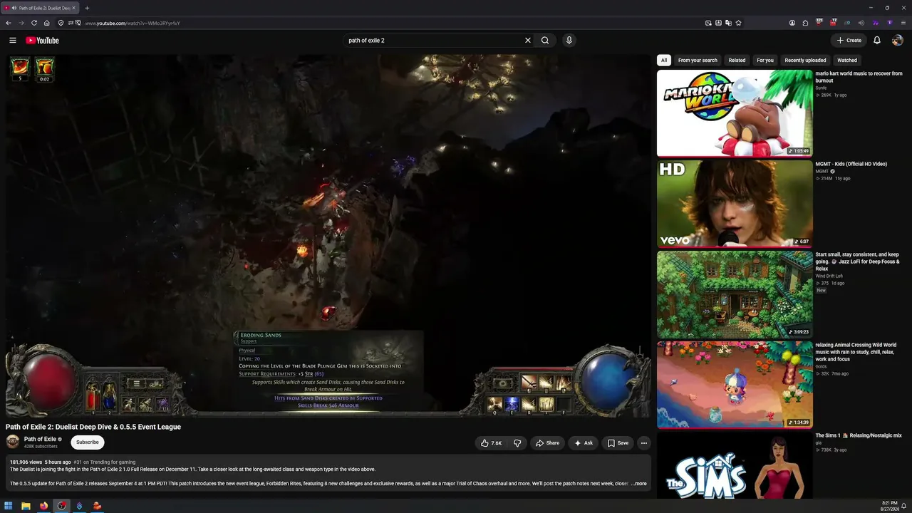Save the video to a playlist
912x513 pixels.
pyautogui.click(x=618, y=443)
